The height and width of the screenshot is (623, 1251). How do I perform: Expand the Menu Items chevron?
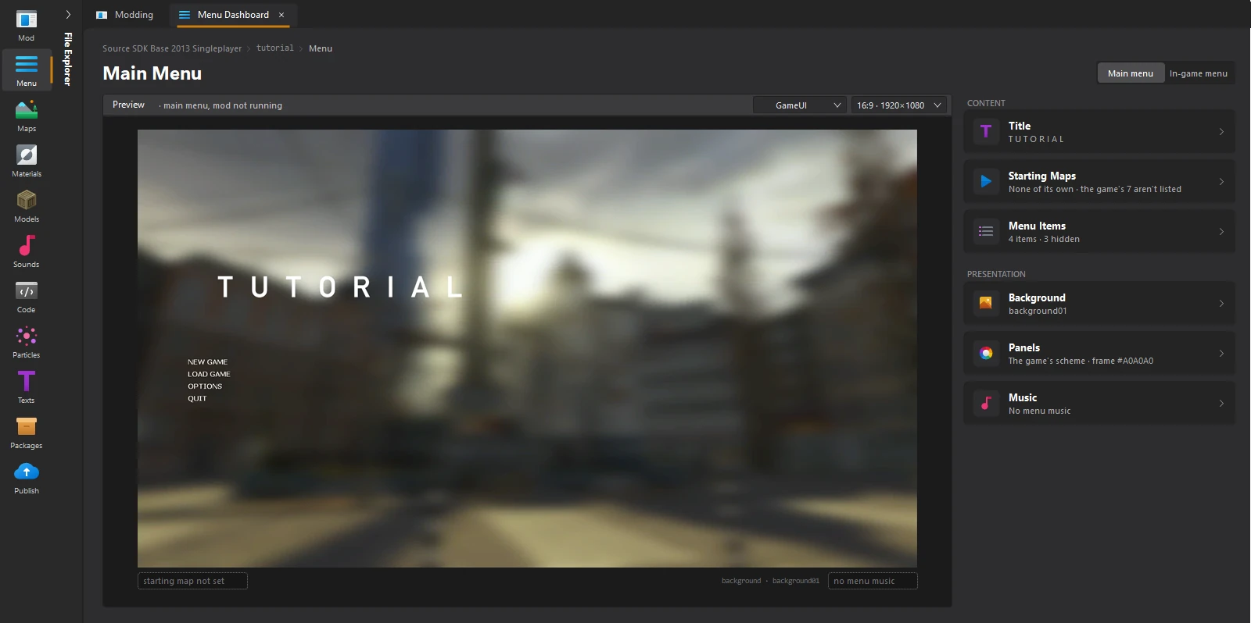click(x=1221, y=232)
